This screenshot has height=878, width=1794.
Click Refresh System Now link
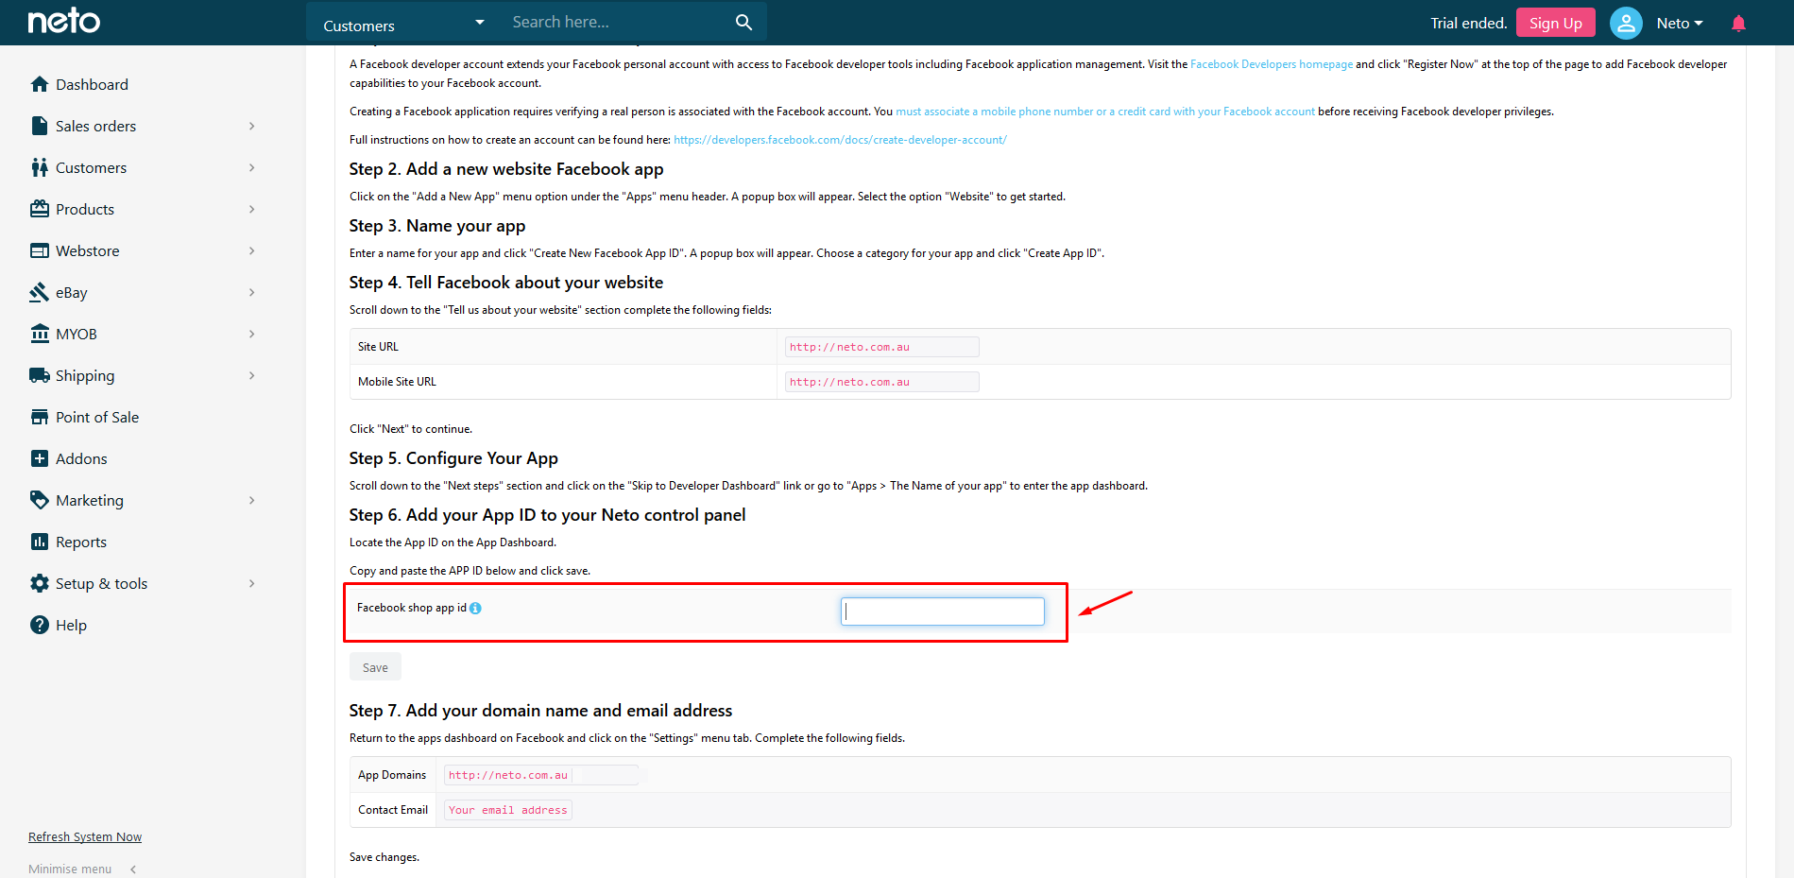pyautogui.click(x=85, y=837)
